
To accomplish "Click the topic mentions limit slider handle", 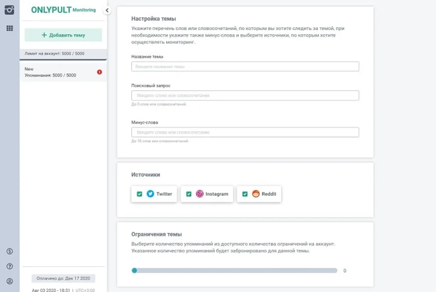I will [x=134, y=270].
